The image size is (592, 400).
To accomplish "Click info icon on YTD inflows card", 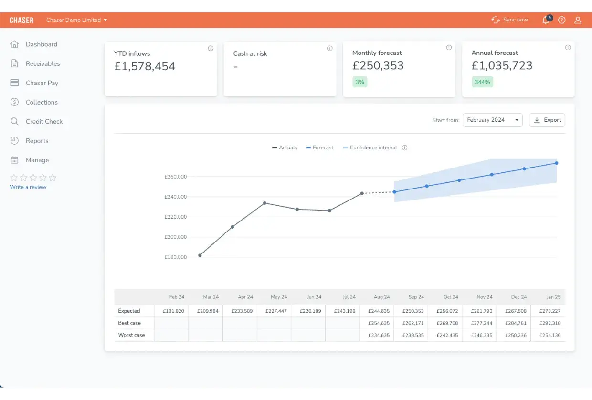I will point(211,48).
